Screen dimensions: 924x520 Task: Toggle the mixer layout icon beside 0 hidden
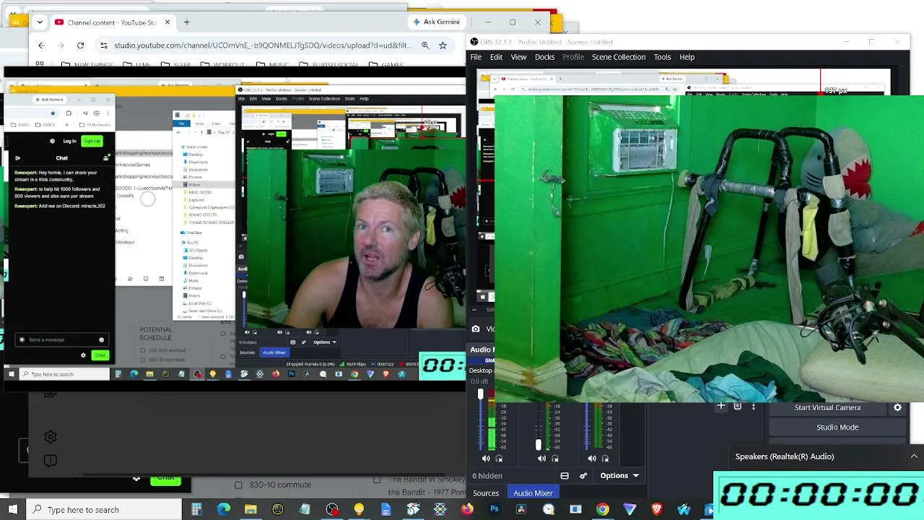tap(565, 476)
